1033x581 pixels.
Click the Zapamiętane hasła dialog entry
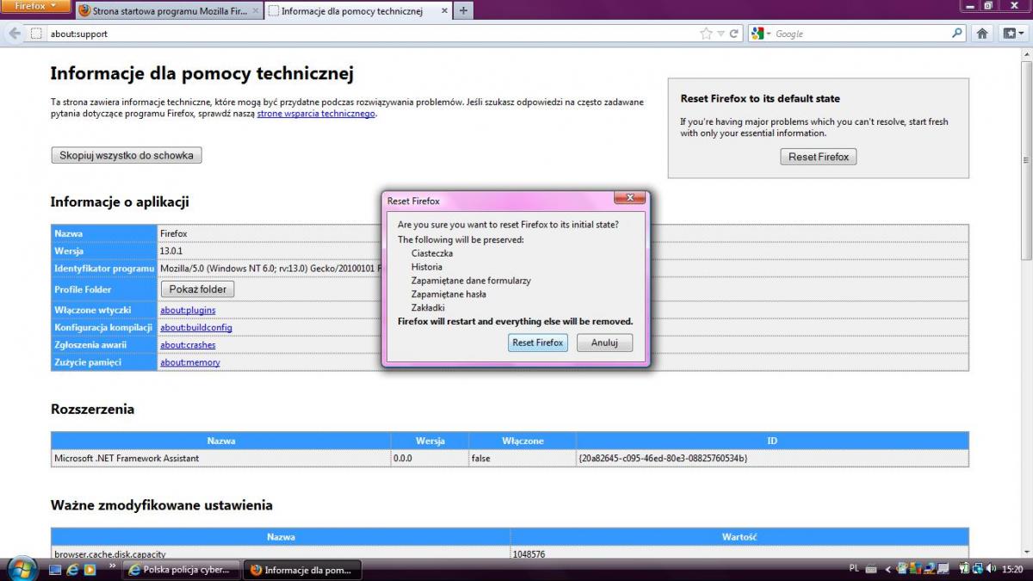pos(448,294)
